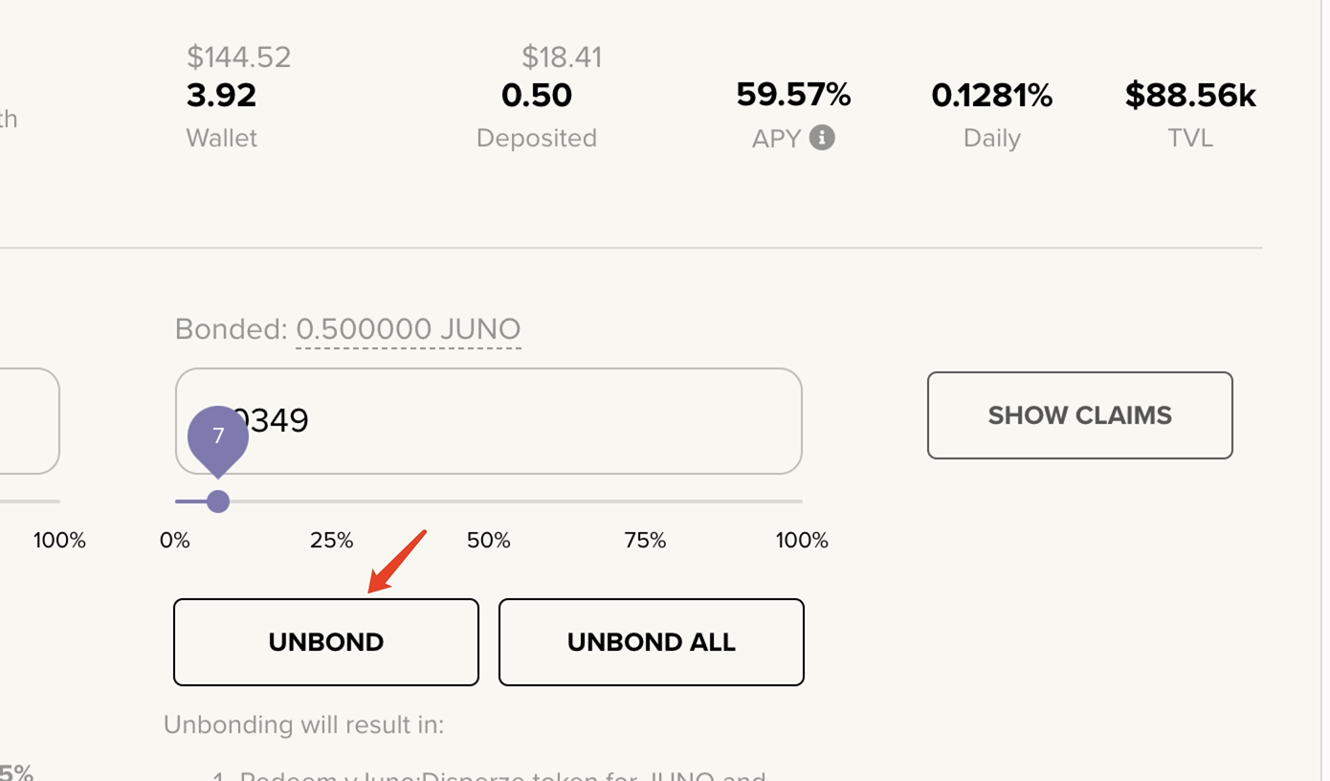1330x781 pixels.
Task: Click the APY info icon
Action: [822, 138]
